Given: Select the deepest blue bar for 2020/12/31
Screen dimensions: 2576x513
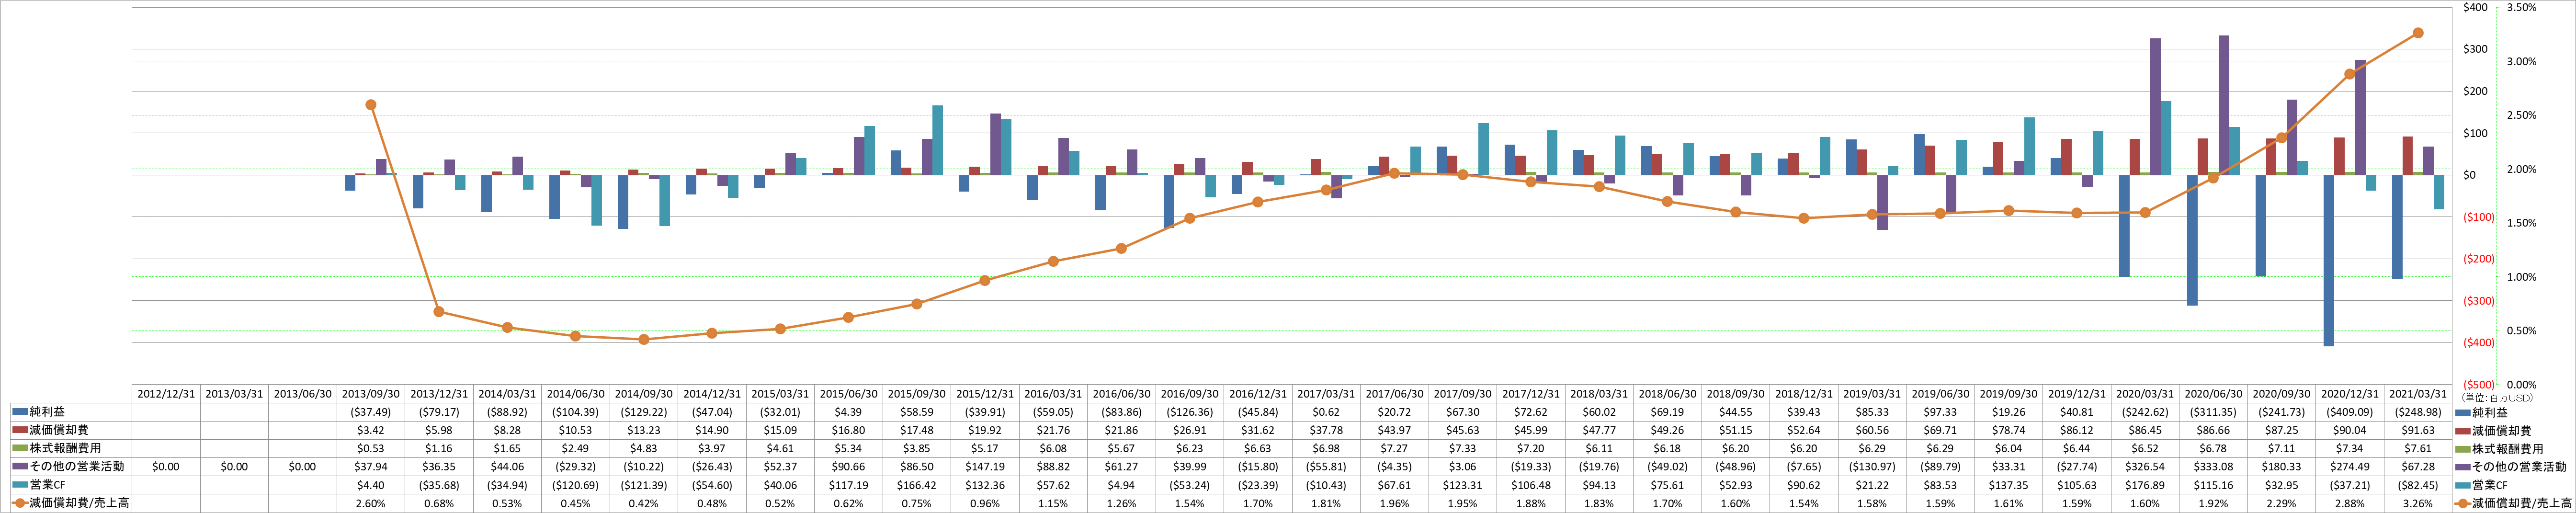Looking at the screenshot, I should tap(2328, 261).
